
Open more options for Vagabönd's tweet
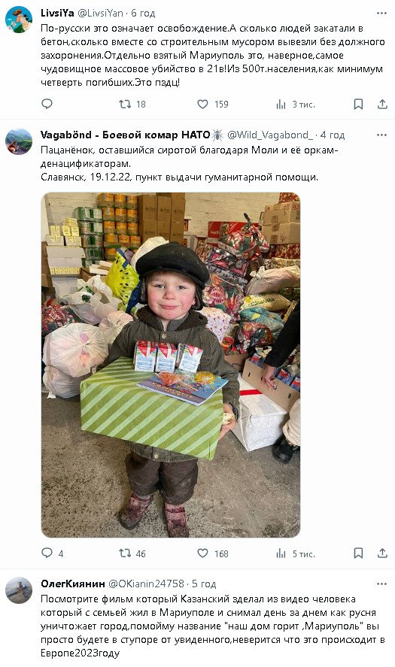[381, 135]
